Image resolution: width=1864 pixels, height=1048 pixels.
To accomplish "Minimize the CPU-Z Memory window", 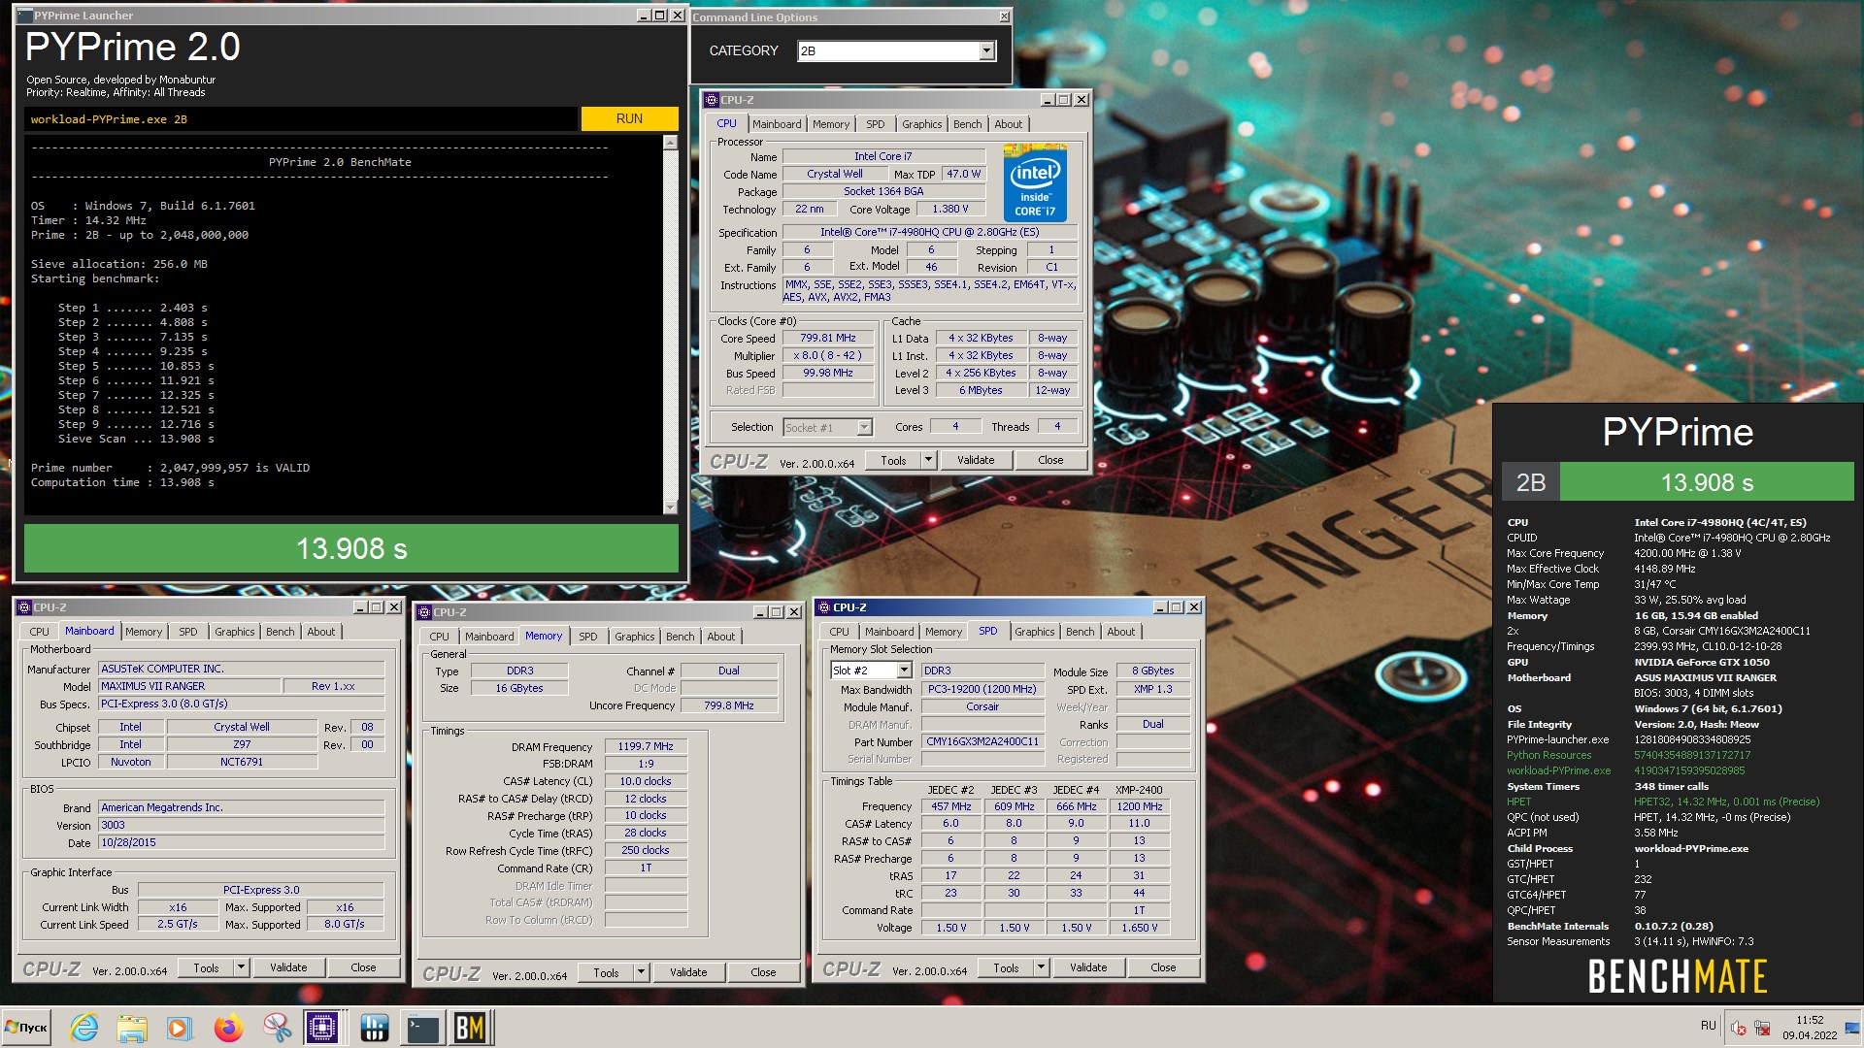I will pos(759,612).
